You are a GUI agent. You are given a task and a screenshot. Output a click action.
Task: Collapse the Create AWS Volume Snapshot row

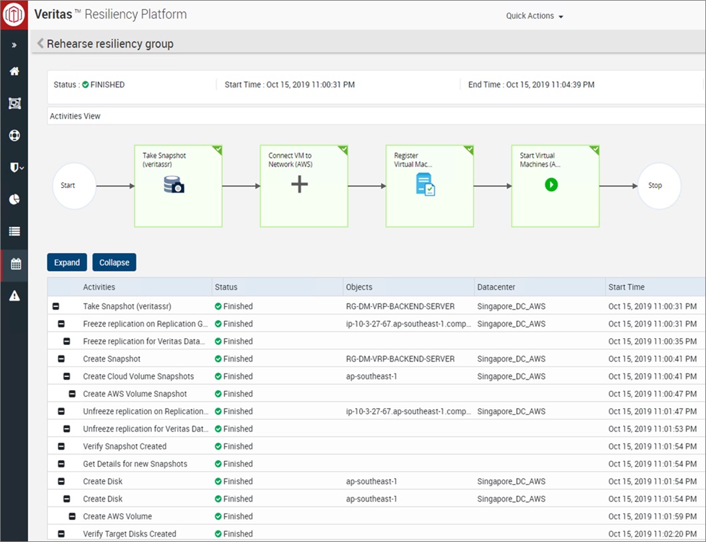[72, 394]
